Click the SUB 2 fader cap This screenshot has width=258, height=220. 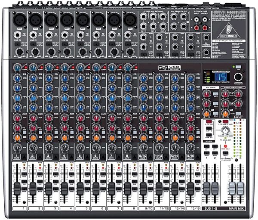pos(215,188)
